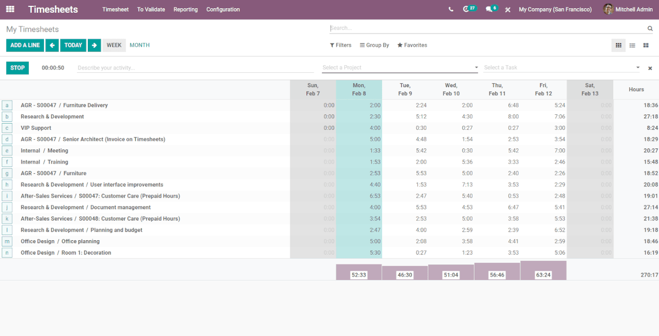The height and width of the screenshot is (336, 659).
Task: Open the conversations chat icon
Action: click(489, 9)
